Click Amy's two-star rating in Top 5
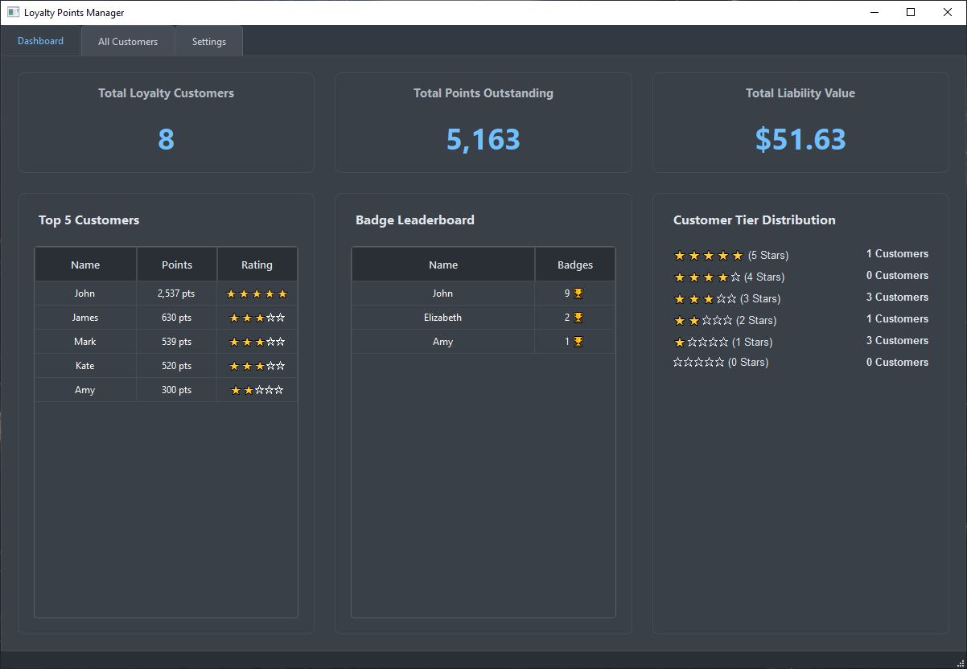This screenshot has height=669, width=967. pyautogui.click(x=257, y=390)
